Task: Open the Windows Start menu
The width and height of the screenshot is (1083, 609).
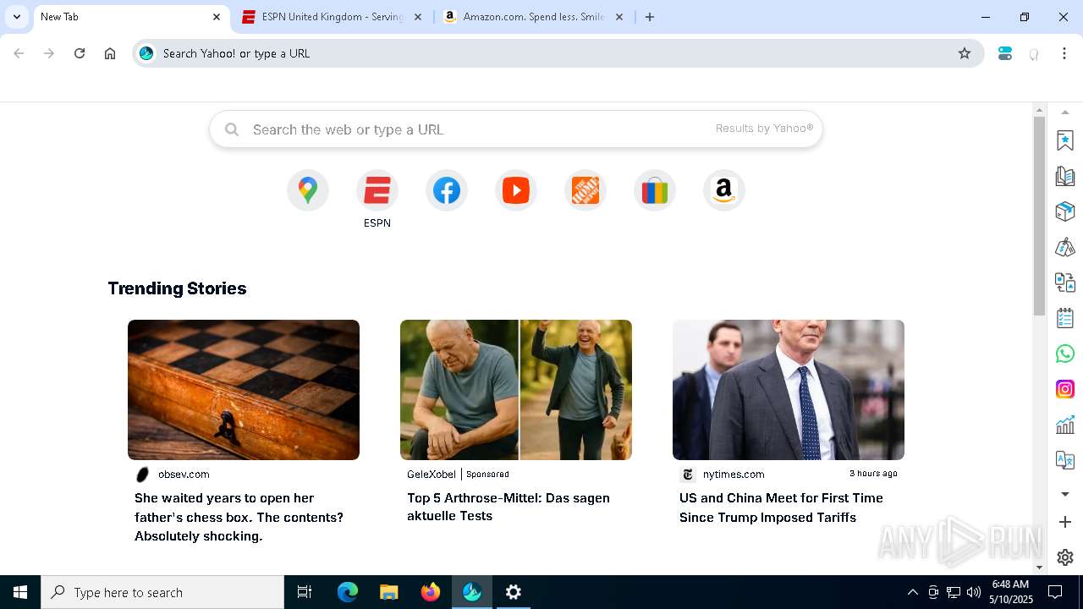Action: (x=20, y=592)
